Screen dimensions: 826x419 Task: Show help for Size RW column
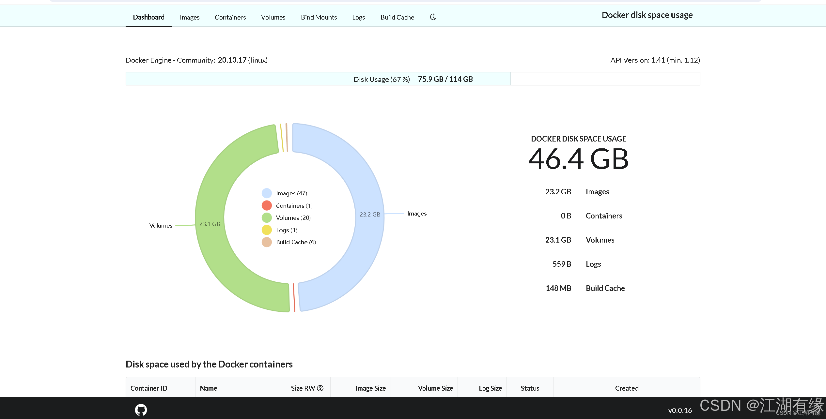click(x=320, y=388)
